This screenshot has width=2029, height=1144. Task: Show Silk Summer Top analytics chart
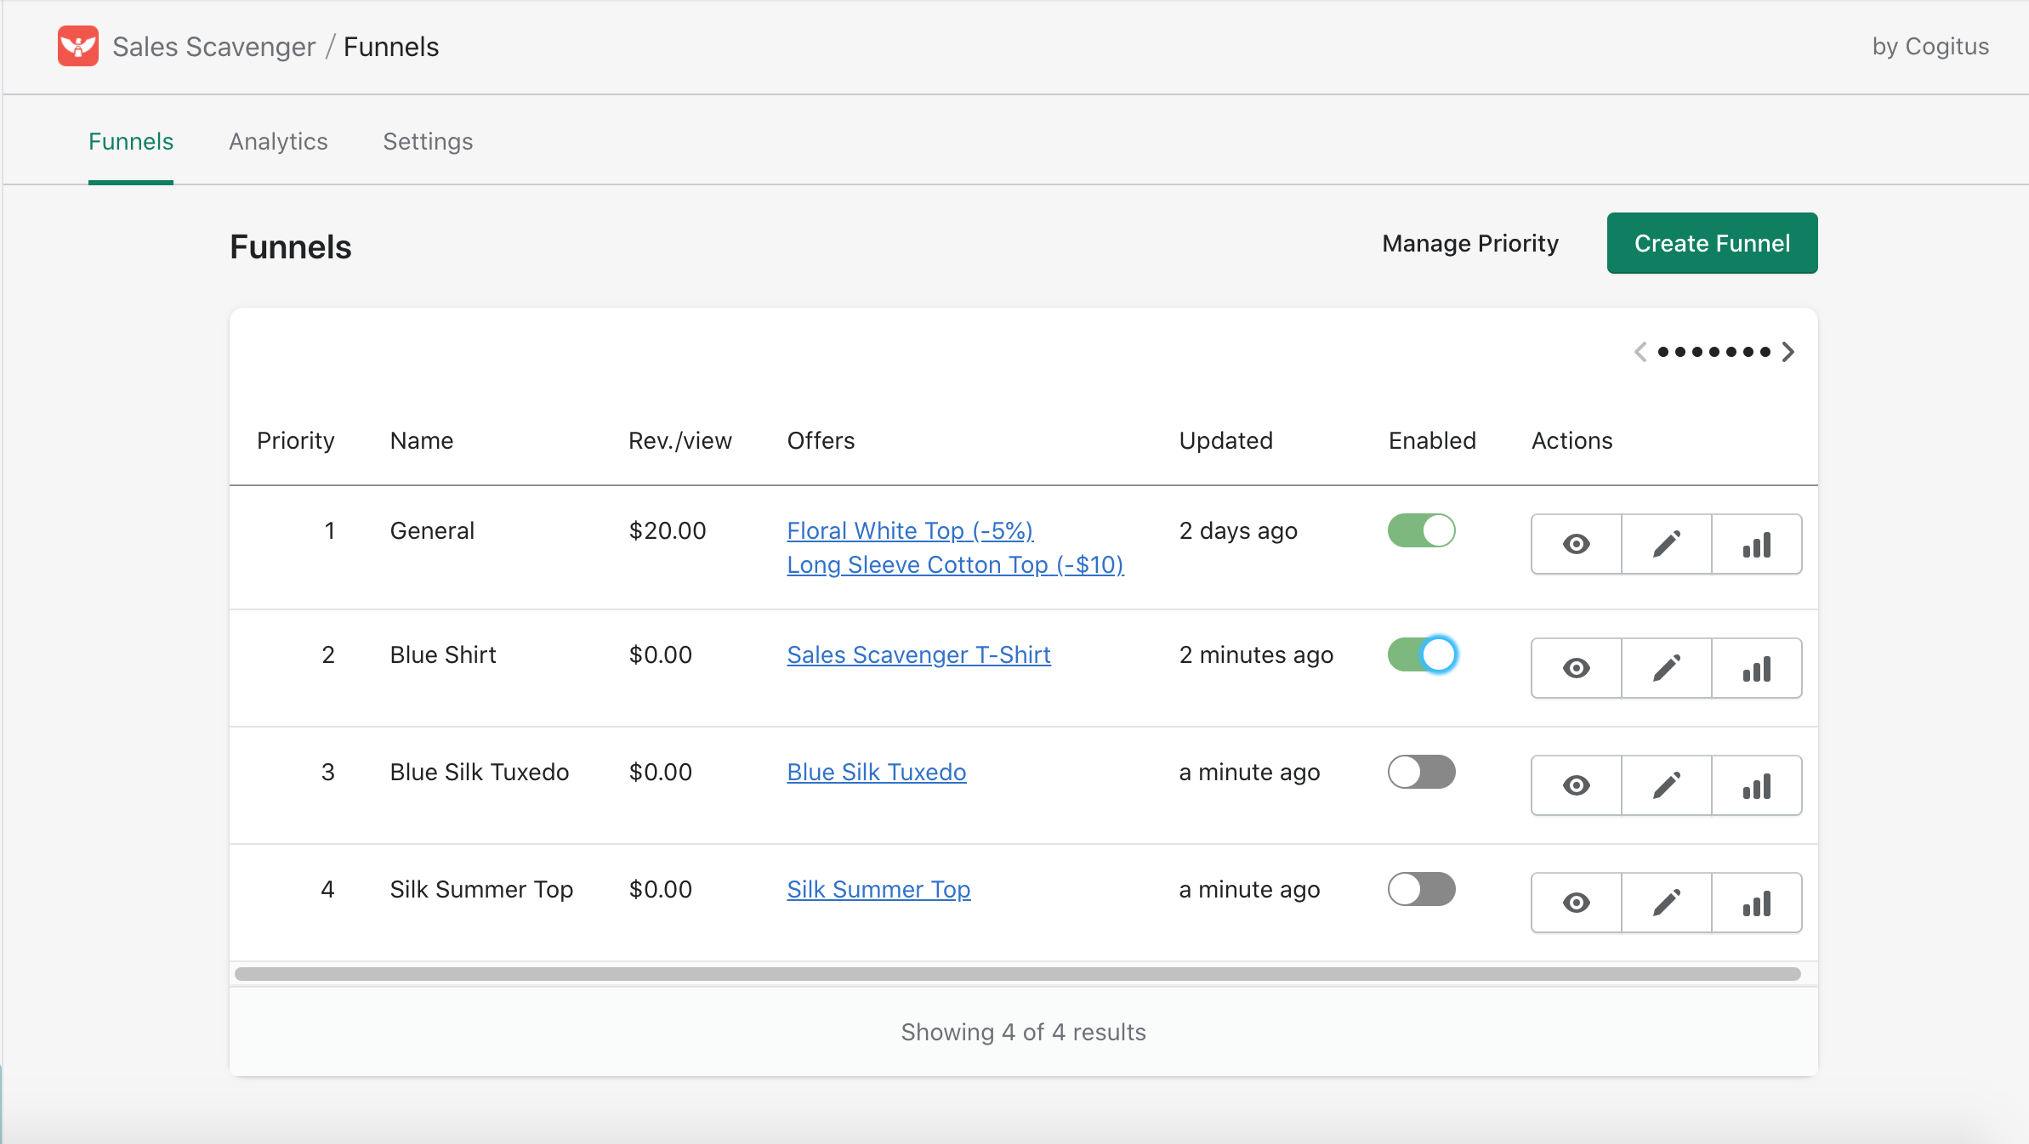[1756, 903]
